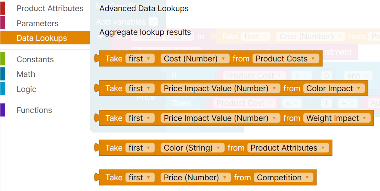380x191 pixels.
Task: Select the Logic block category
Action: (26, 89)
